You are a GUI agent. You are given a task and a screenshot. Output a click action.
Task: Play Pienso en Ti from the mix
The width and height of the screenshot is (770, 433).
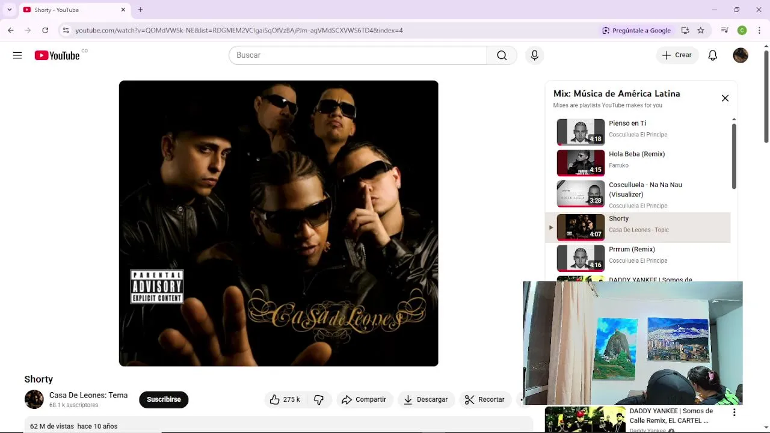(x=581, y=132)
